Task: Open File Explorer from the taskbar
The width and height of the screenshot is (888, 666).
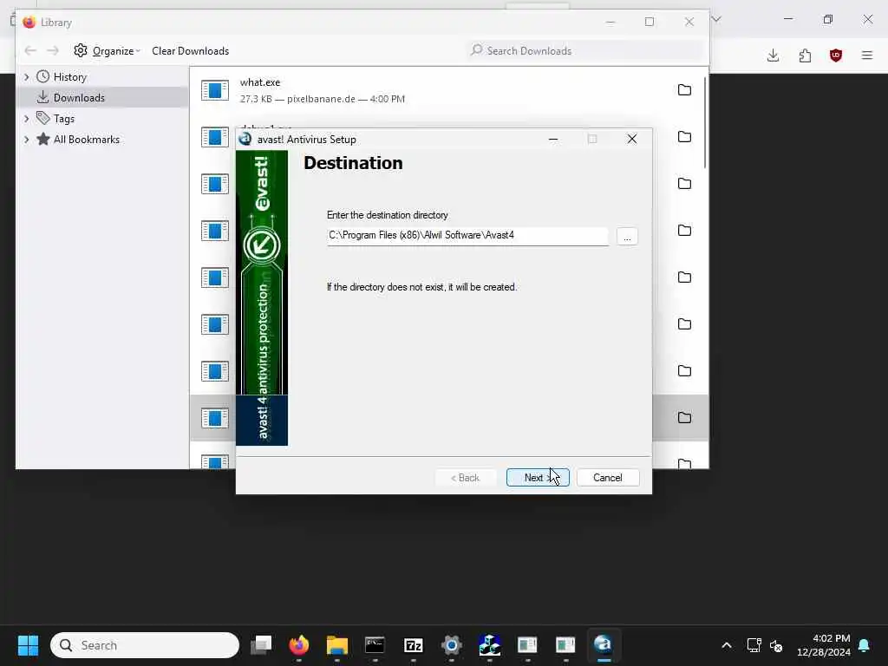Action: pyautogui.click(x=337, y=645)
